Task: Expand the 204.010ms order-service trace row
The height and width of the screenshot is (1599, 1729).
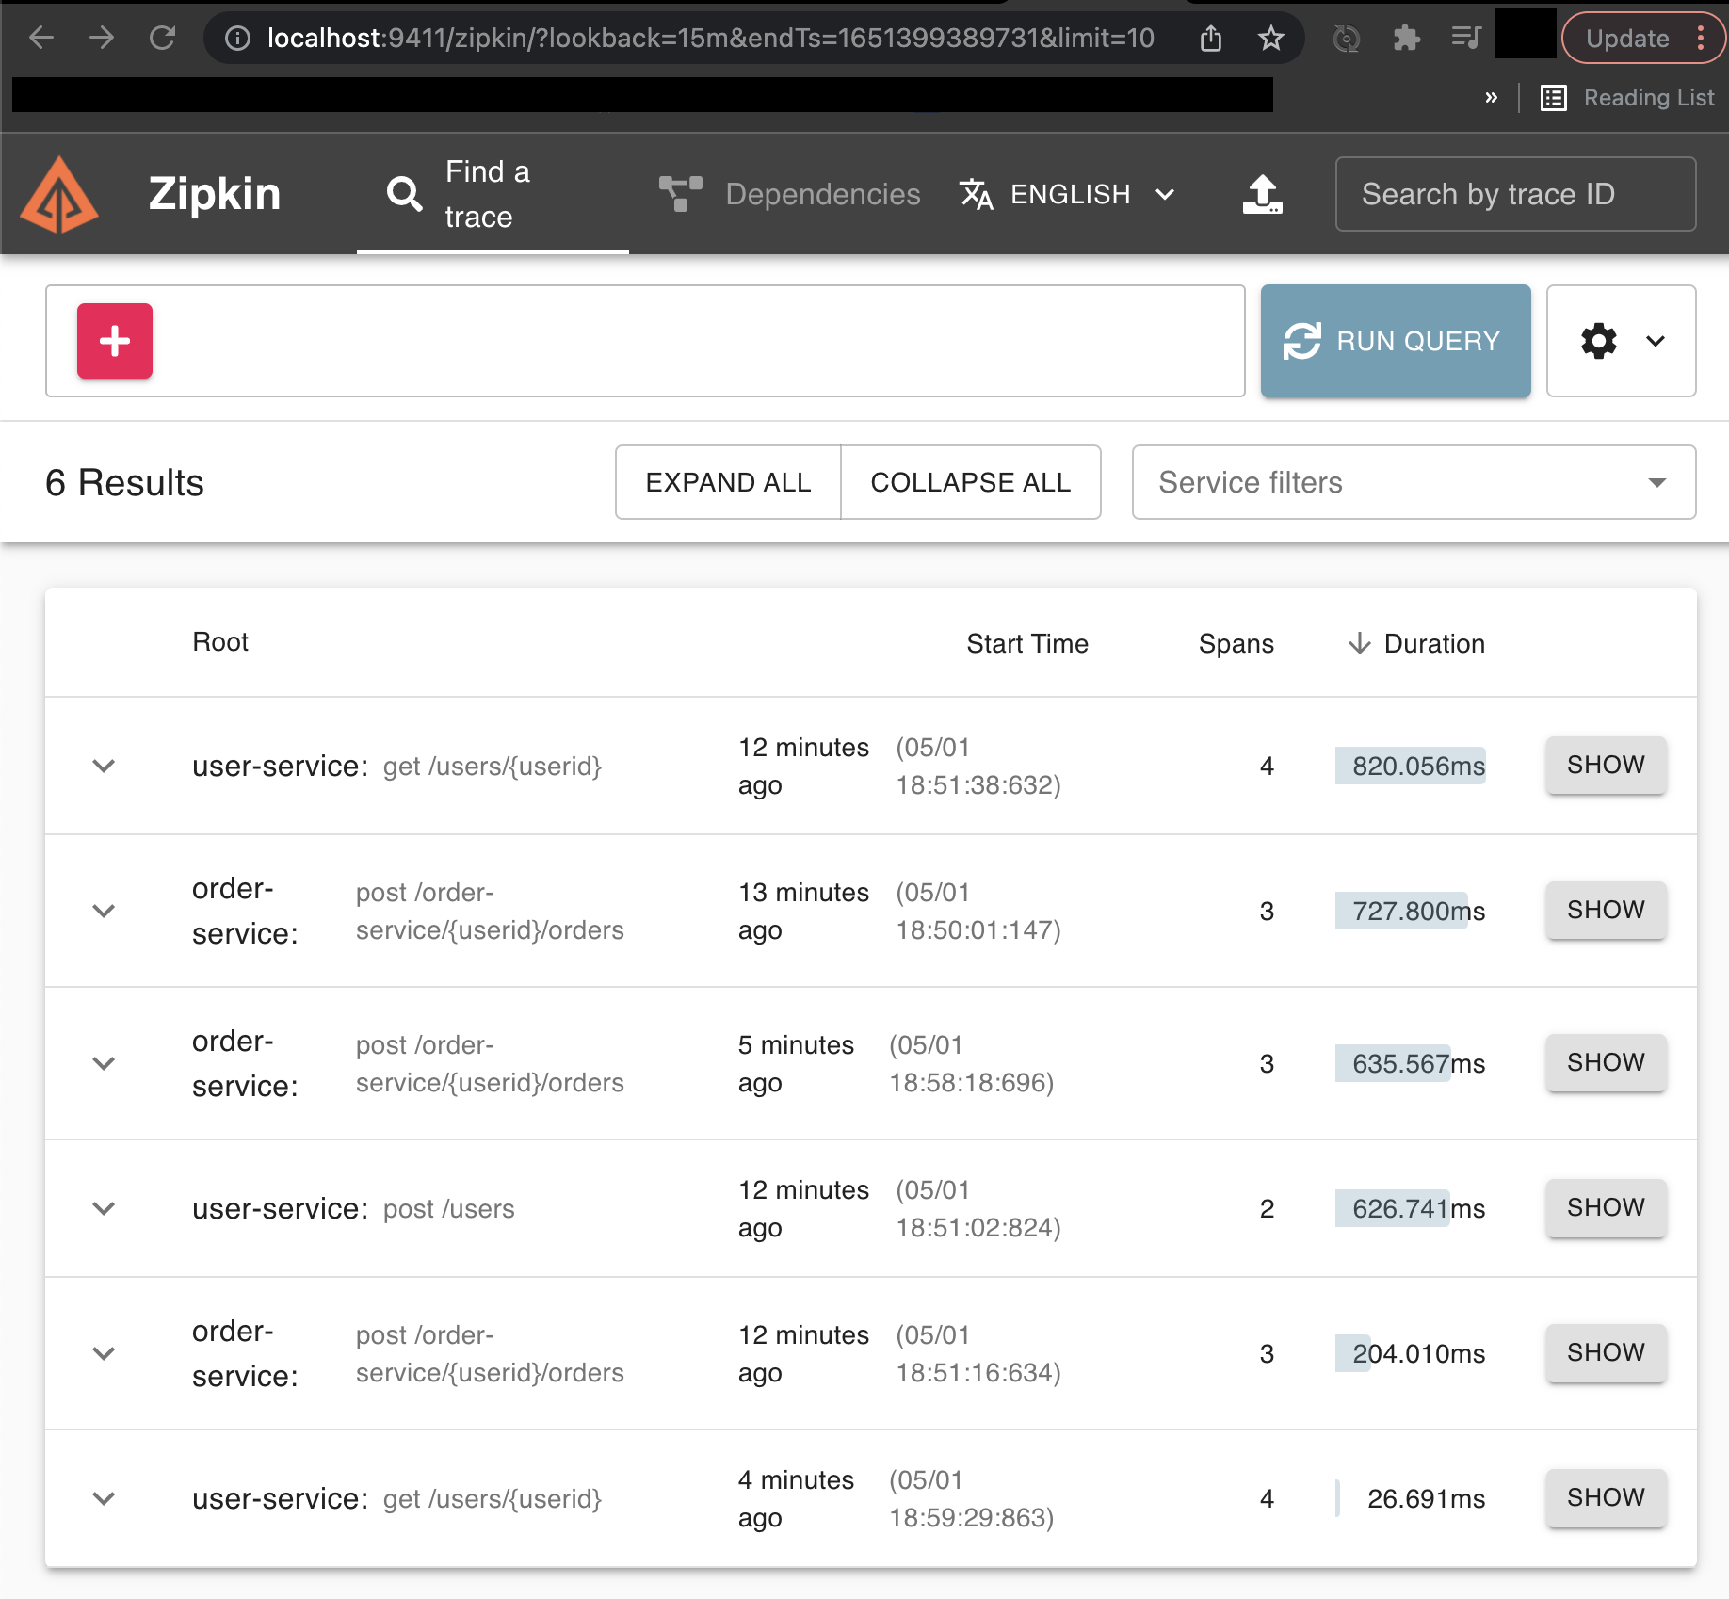Action: (104, 1353)
